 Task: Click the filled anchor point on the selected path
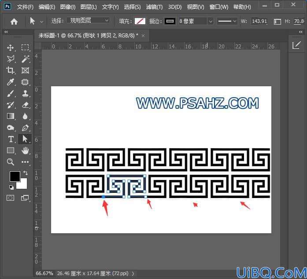[104, 197]
